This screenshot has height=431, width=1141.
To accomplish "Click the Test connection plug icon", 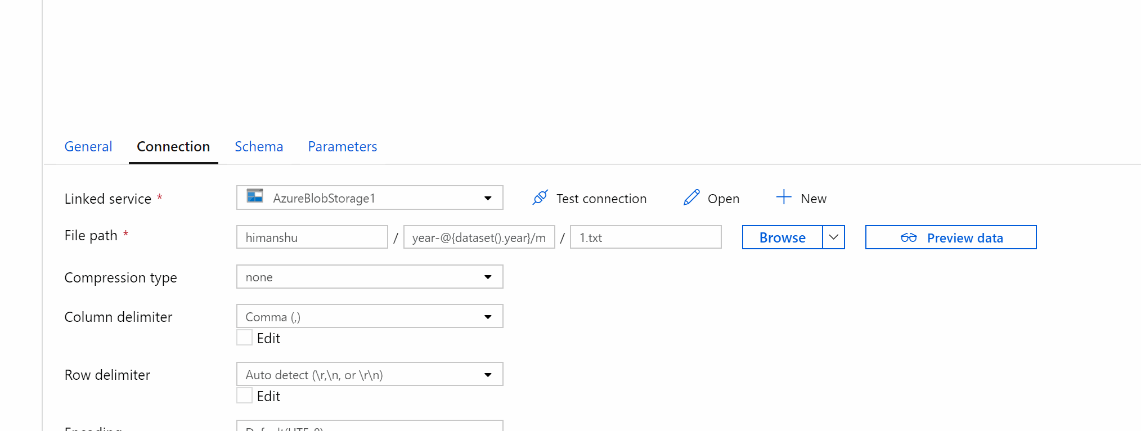I will tap(540, 197).
